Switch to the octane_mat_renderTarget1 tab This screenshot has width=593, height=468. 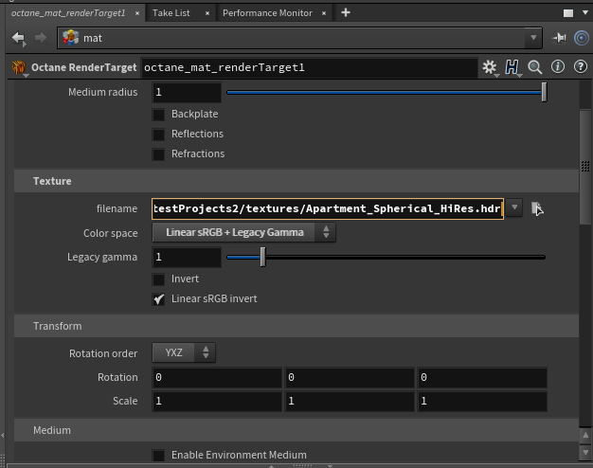(68, 13)
